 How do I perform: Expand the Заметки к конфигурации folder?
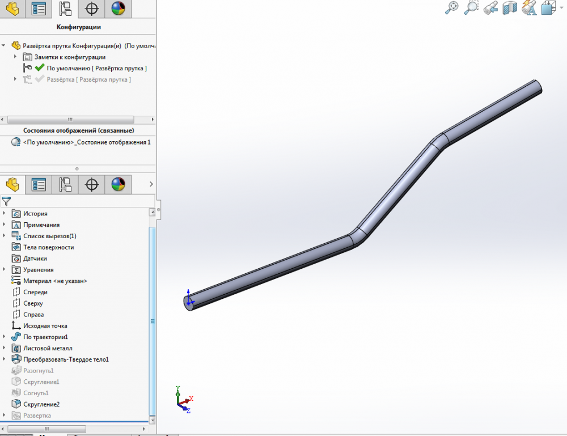(15, 57)
